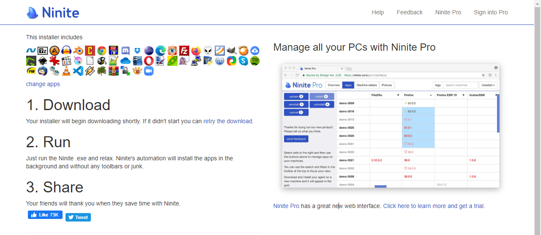Click the GIMP icon
The image size is (541, 235).
(232, 51)
